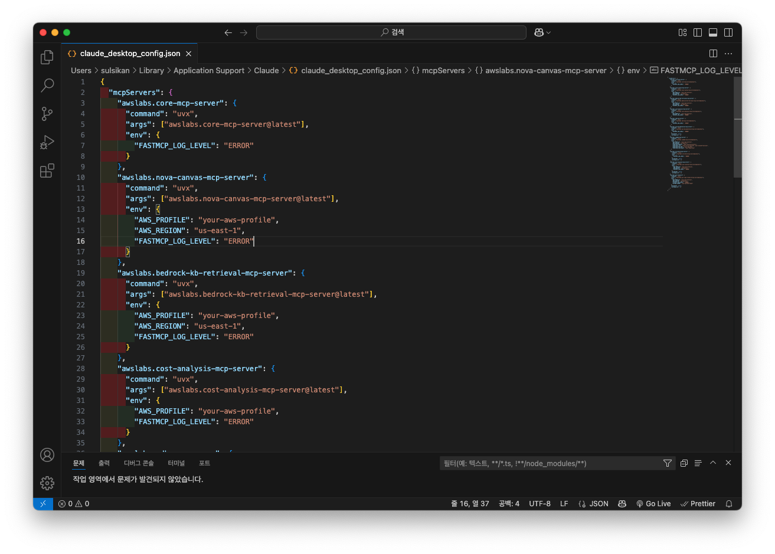The height and width of the screenshot is (554, 775).
Task: Click "mcpServers" key on line 2
Action: (x=134, y=93)
